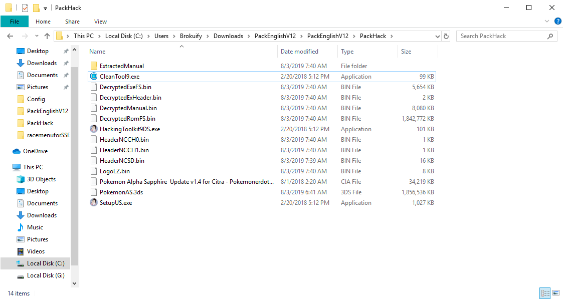Image resolution: width=563 pixels, height=299 pixels.
Task: Open This PC in navigation pane
Action: pos(28,167)
